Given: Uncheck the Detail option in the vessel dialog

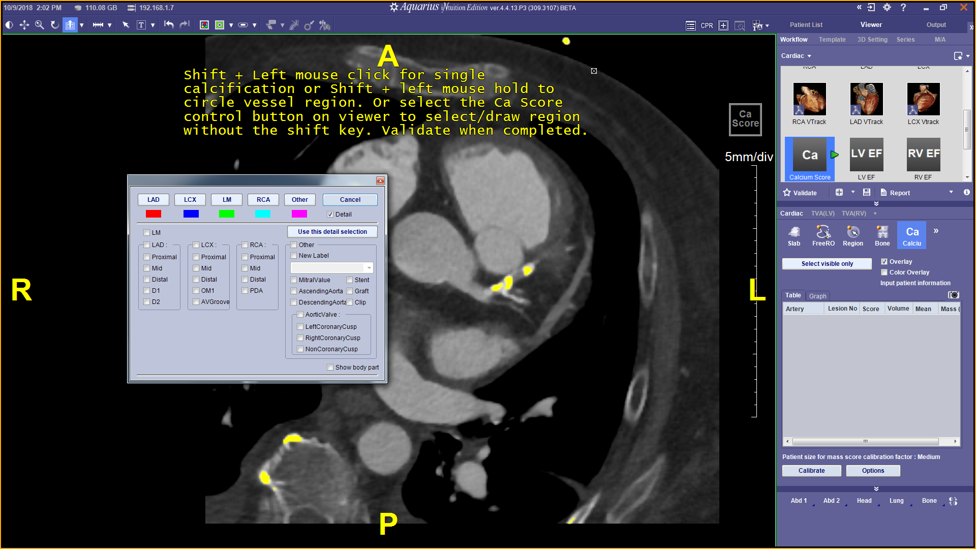Looking at the screenshot, I should pos(330,214).
